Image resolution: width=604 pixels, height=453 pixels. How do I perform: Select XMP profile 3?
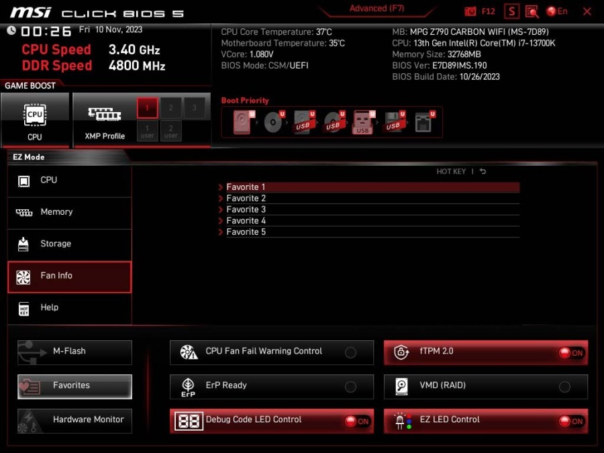pyautogui.click(x=194, y=108)
